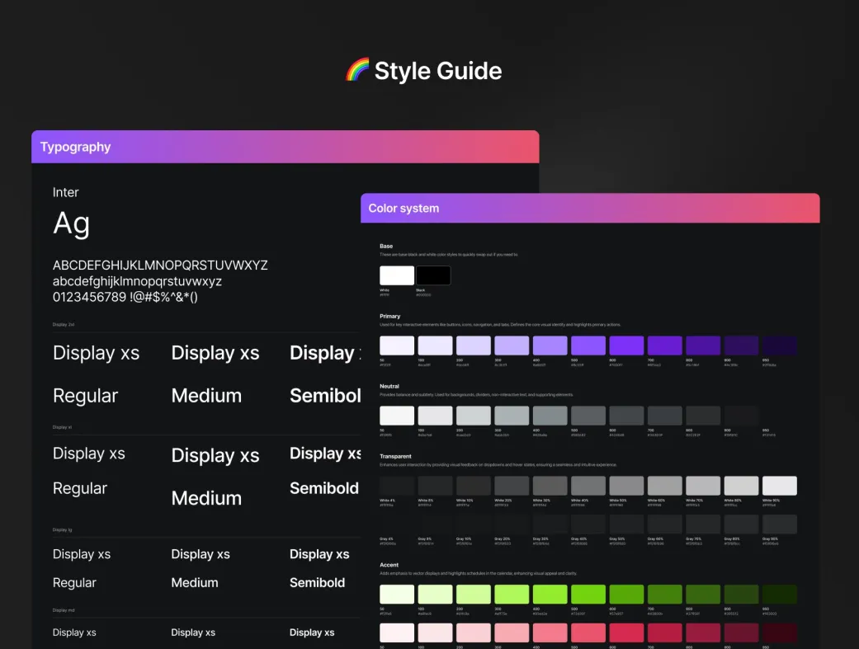Pick the White base color swatch
Image resolution: width=859 pixels, height=649 pixels.
point(397,275)
